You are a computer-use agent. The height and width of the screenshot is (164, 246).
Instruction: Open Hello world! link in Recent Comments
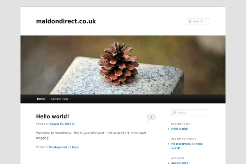[x=187, y=146]
